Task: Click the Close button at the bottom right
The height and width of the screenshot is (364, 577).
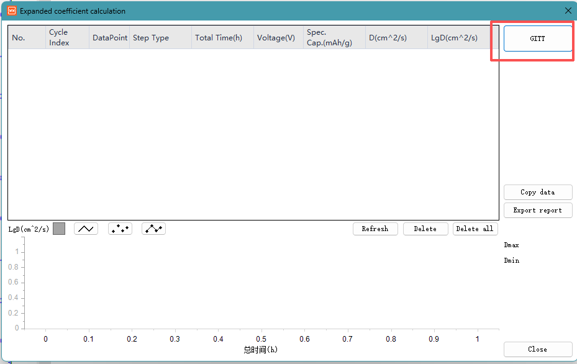Action: click(537, 349)
